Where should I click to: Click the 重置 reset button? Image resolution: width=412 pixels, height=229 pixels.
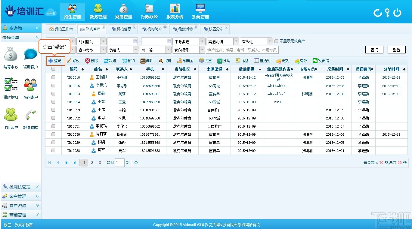click(x=397, y=50)
